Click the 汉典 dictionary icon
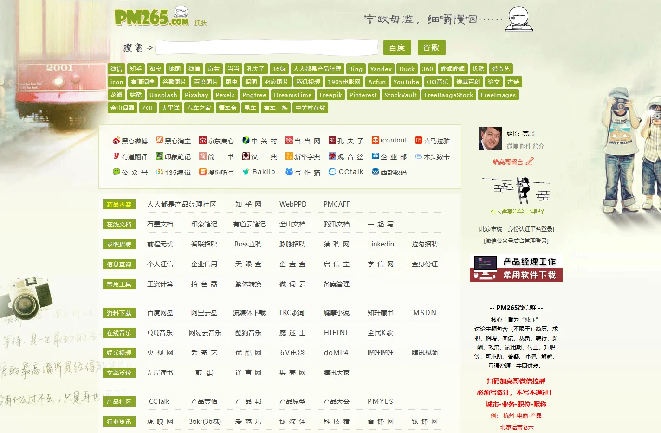This screenshot has width=661, height=433. click(x=246, y=156)
